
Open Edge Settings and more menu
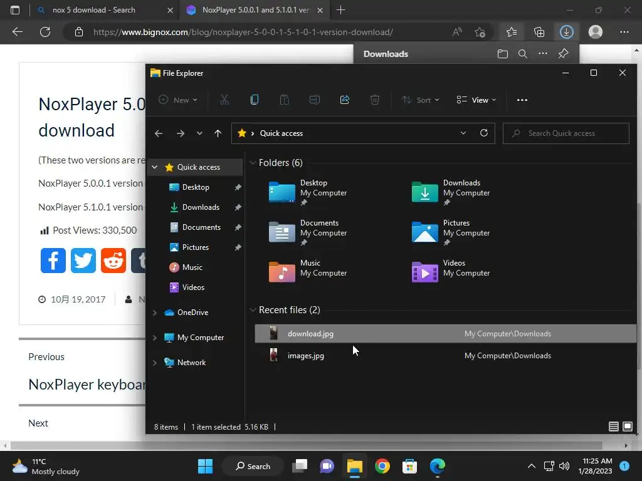(x=624, y=32)
